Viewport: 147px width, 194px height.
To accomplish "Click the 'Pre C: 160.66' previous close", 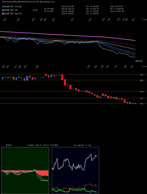I will (x=93, y=14).
